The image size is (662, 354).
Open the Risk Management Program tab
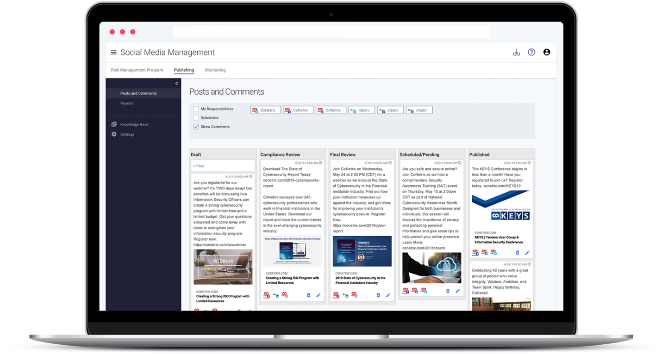click(137, 70)
